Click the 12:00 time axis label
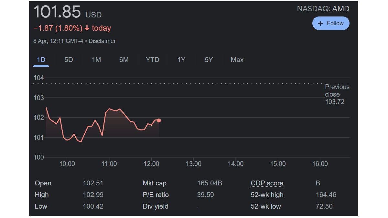 [x=151, y=164]
